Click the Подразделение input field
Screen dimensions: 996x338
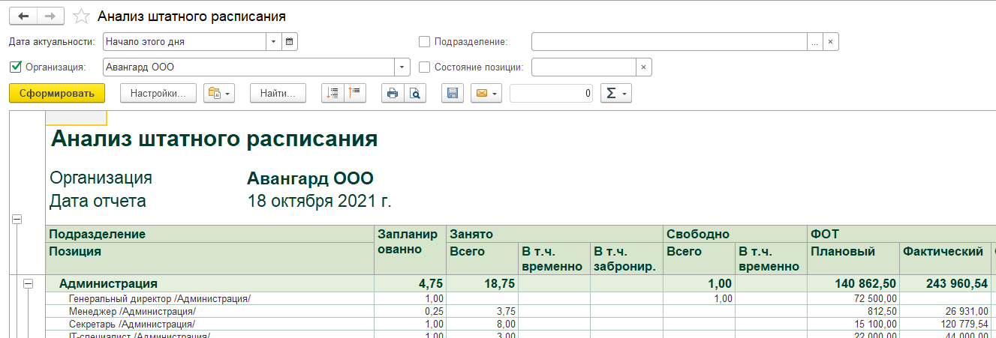point(669,41)
